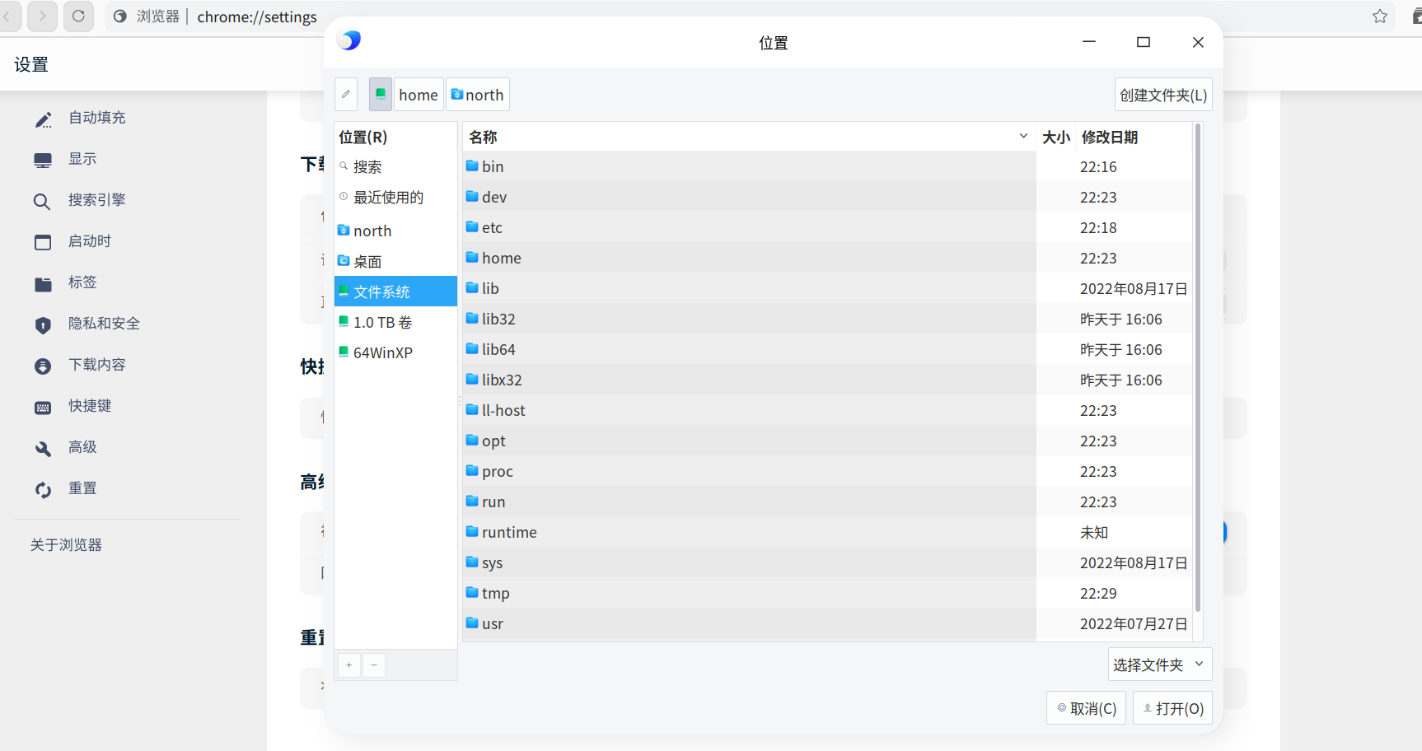Click the bin folder icon
1422x751 pixels.
click(x=472, y=166)
